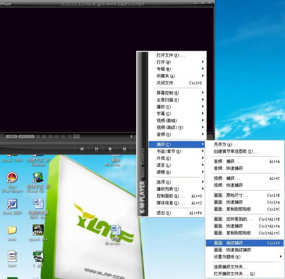This screenshot has height=279, width=285.
Task: Skip to next track in KMPlayer
Action: (124, 149)
